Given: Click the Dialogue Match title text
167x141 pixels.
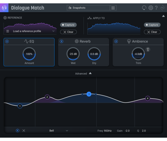Looking at the screenshot, I should coord(27,8).
